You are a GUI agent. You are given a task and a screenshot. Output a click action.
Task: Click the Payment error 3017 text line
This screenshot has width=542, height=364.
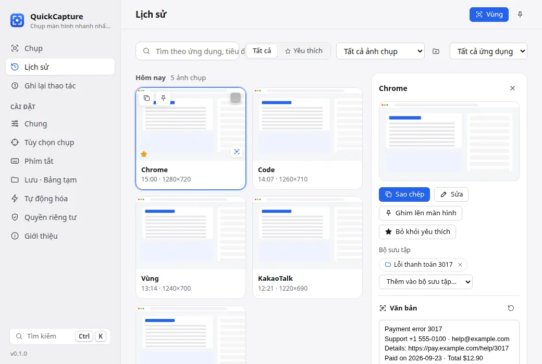coord(413,329)
